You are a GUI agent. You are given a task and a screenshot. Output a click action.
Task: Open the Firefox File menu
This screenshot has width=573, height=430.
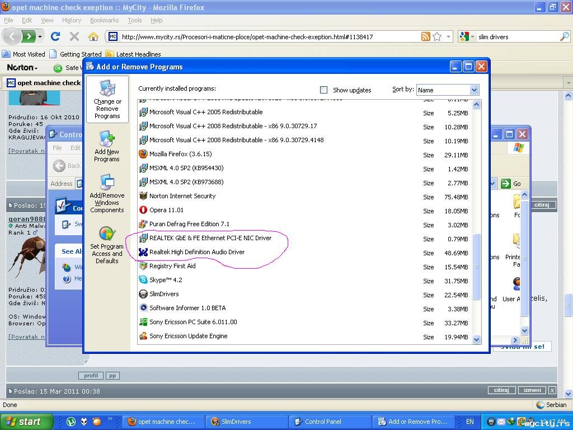(x=8, y=20)
